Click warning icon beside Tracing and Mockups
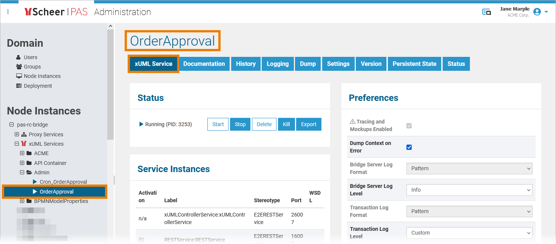The height and width of the screenshot is (244, 556). coord(352,122)
